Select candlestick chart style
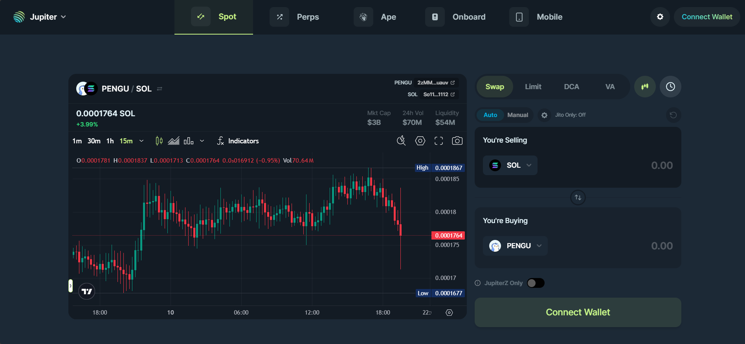Image resolution: width=745 pixels, height=344 pixels. [159, 141]
